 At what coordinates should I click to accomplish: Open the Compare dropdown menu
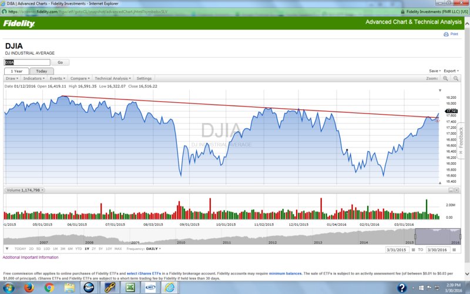click(80, 78)
